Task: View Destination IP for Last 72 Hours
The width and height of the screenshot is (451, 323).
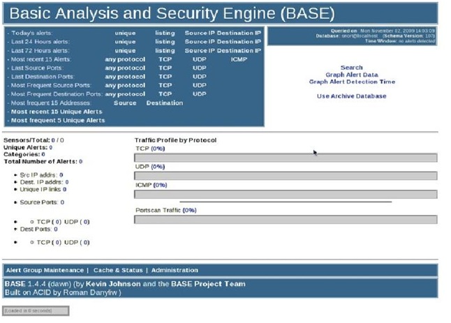Action: [x=239, y=50]
